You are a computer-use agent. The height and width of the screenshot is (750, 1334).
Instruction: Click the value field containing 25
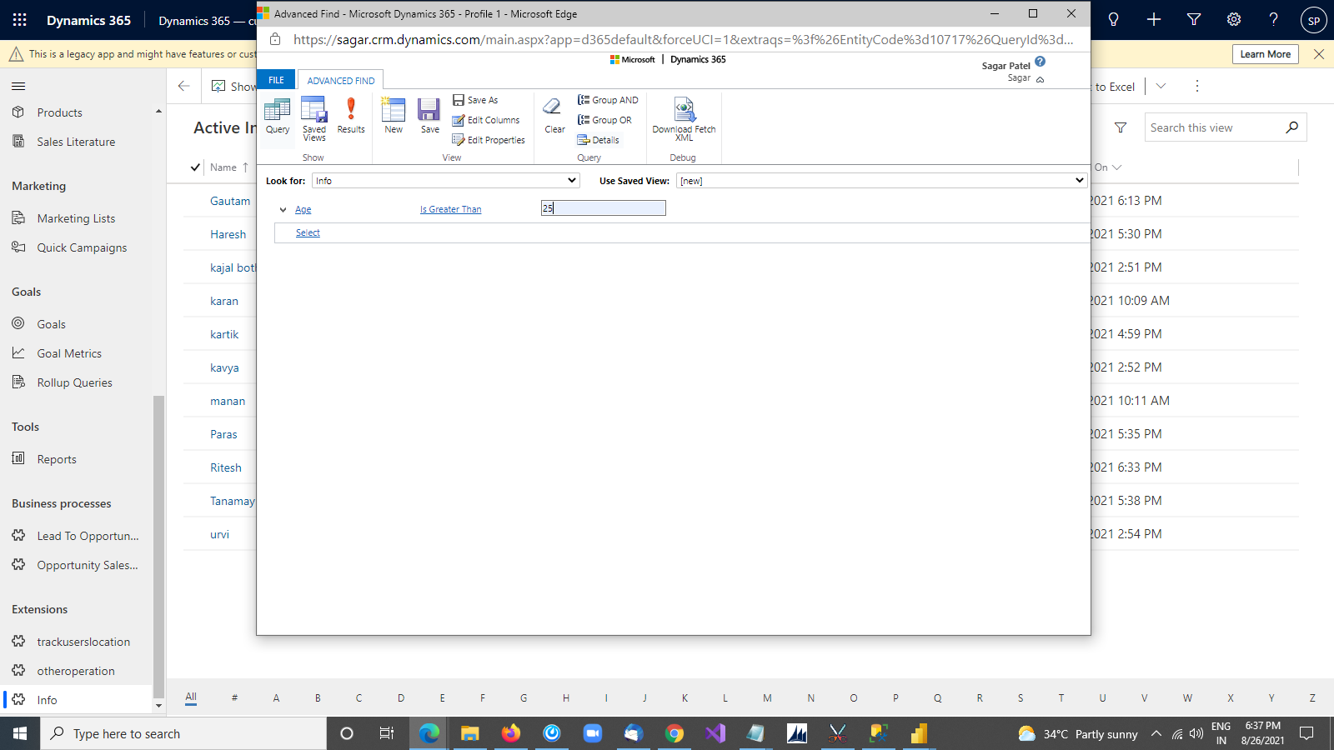pos(604,208)
